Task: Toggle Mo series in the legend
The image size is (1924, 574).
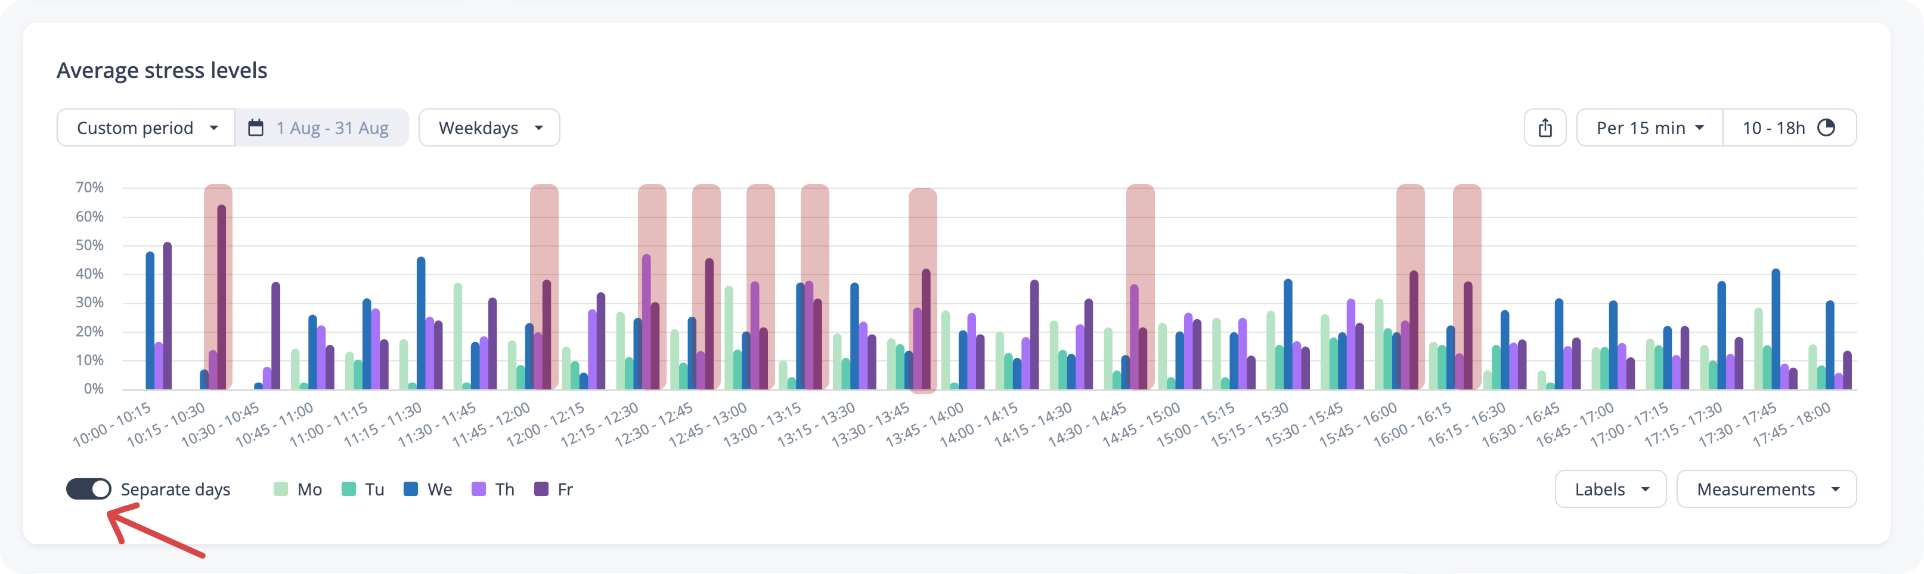Action: click(x=298, y=489)
